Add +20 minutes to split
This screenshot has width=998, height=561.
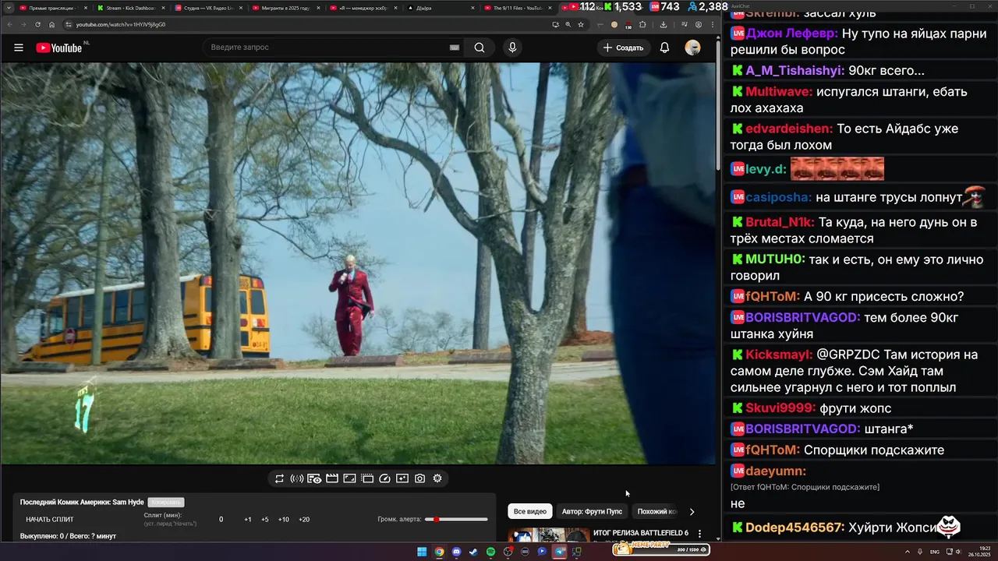pyautogui.click(x=304, y=520)
